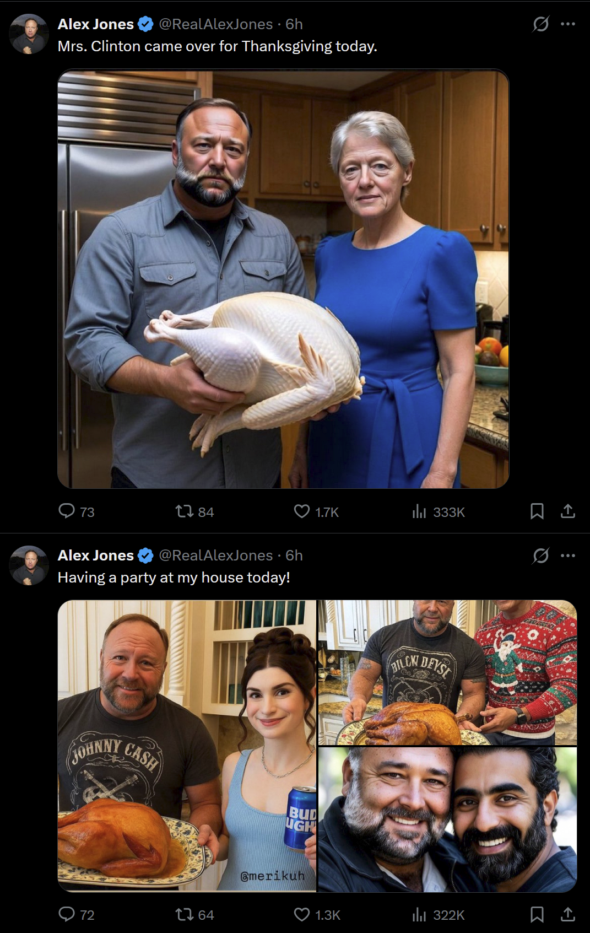View analytics for post with 322K views
This screenshot has height=933, width=590.
[419, 915]
